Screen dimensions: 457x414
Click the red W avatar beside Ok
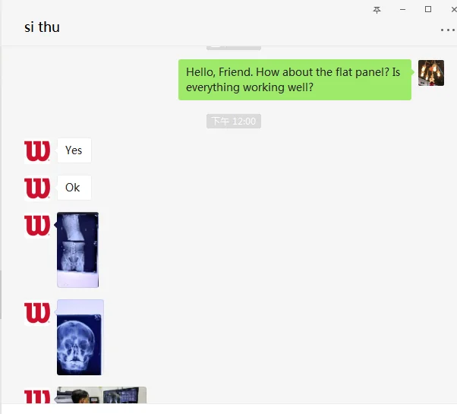point(37,188)
